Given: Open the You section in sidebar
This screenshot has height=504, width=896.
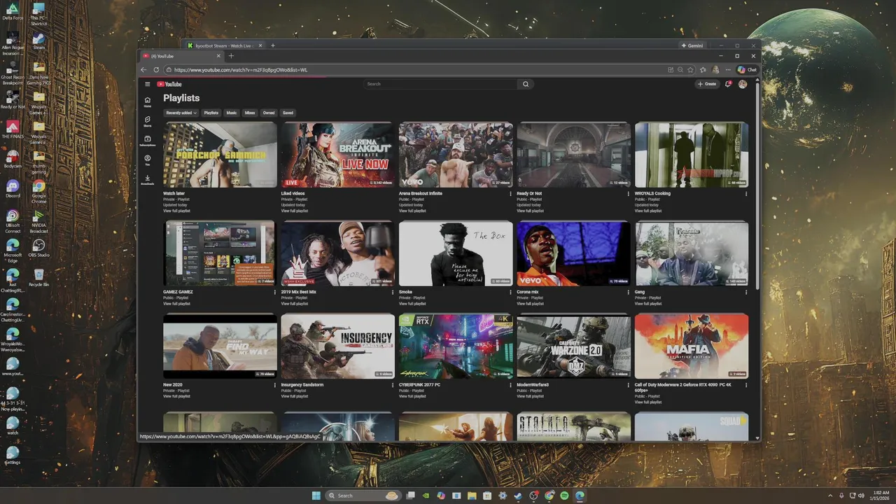Looking at the screenshot, I should click(x=148, y=160).
